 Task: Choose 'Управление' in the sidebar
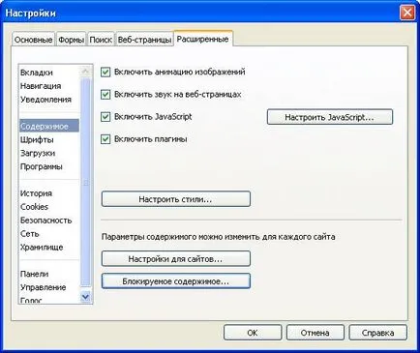49,287
